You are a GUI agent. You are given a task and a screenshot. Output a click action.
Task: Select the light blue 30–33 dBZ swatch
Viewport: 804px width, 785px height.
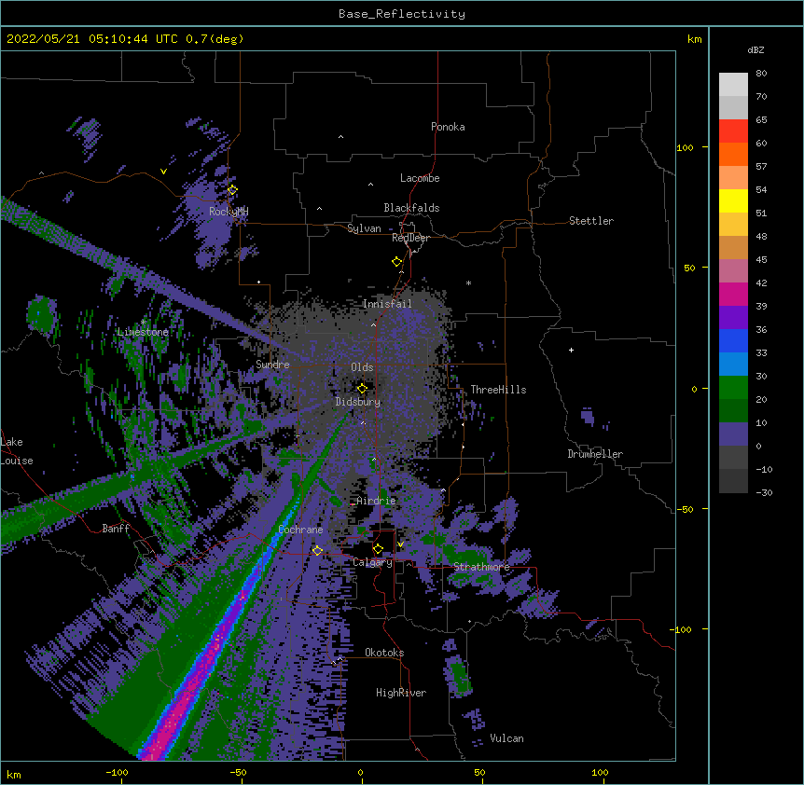tap(733, 365)
